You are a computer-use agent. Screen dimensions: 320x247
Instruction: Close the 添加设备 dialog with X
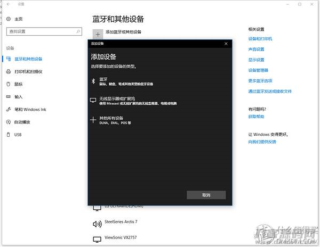(226, 44)
